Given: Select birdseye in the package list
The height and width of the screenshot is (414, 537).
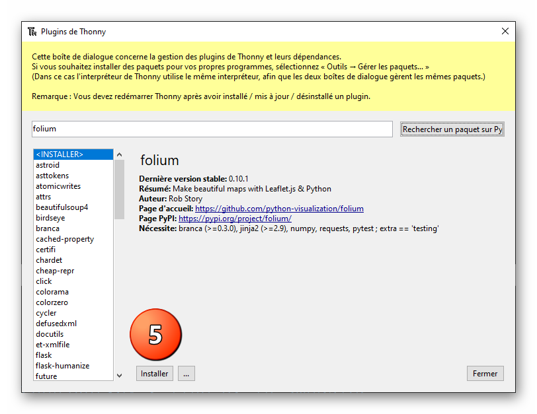Looking at the screenshot, I should [73, 218].
